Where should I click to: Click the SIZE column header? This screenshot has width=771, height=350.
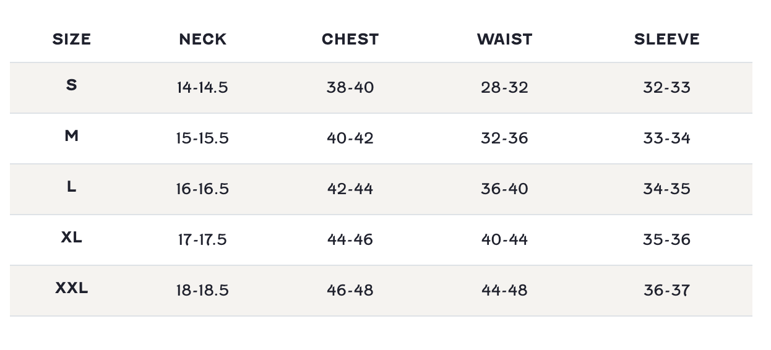(x=72, y=39)
